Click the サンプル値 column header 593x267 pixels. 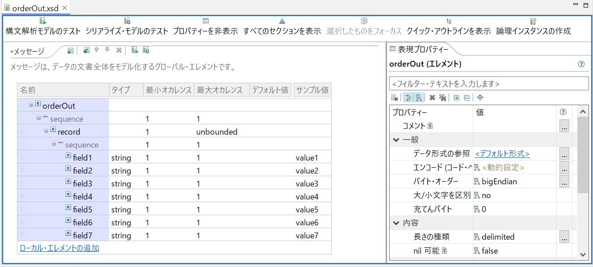tap(312, 90)
